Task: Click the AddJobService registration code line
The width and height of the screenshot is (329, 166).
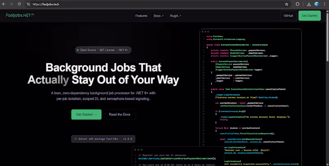Action: coord(177,159)
